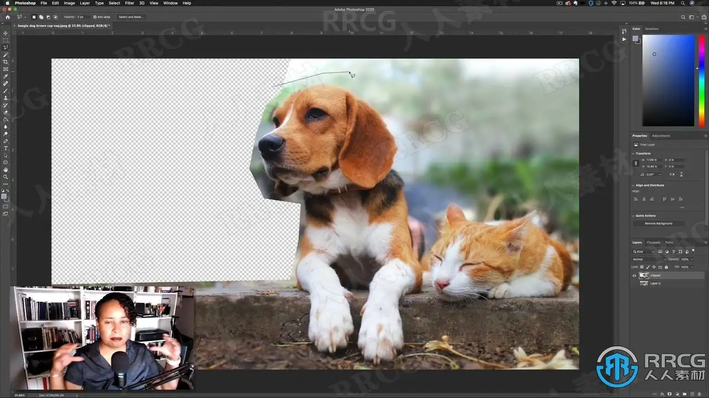Switch to the Channels tab

click(x=654, y=242)
